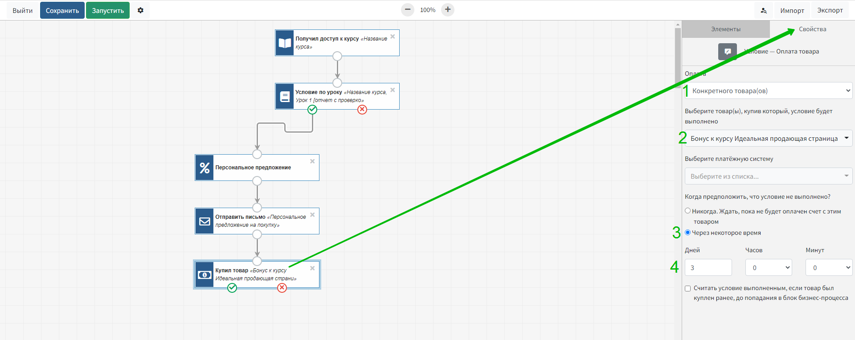
Task: Expand the Часов hours dropdown
Action: 768,267
